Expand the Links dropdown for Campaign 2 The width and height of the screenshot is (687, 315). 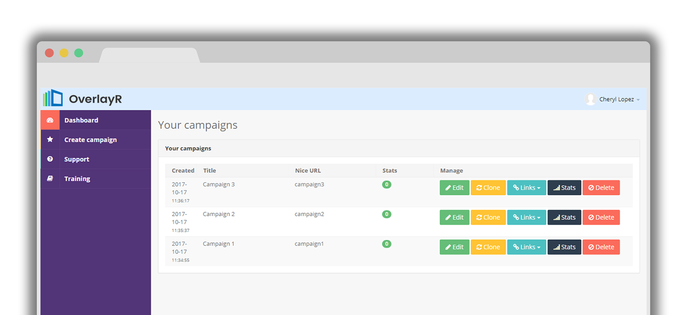[526, 217]
